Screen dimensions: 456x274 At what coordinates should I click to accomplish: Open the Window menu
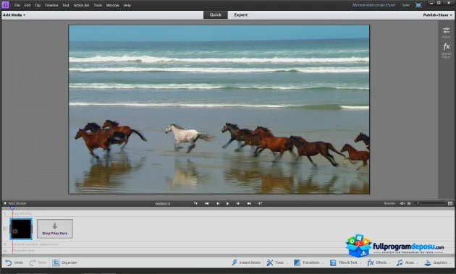pyautogui.click(x=112, y=5)
